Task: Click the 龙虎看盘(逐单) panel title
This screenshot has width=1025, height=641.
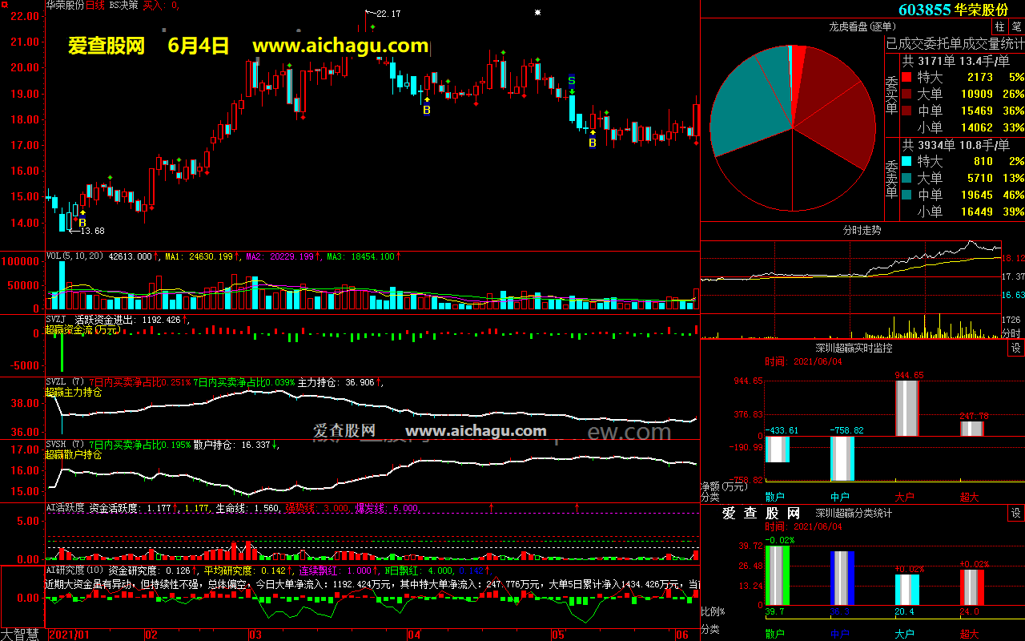Action: [x=862, y=26]
